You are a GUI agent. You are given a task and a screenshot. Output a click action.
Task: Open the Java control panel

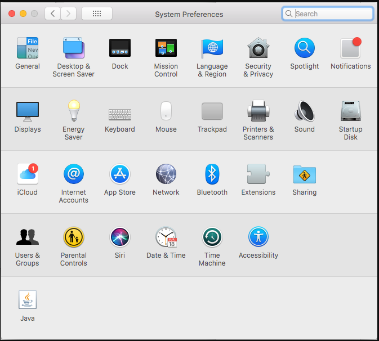tap(27, 300)
